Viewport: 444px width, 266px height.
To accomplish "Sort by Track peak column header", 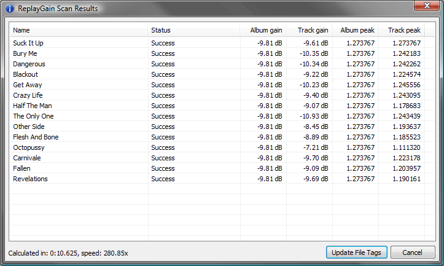I will tap(402, 30).
